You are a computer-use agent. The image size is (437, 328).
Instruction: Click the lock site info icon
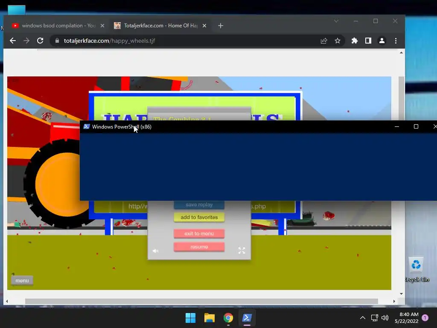[57, 41]
